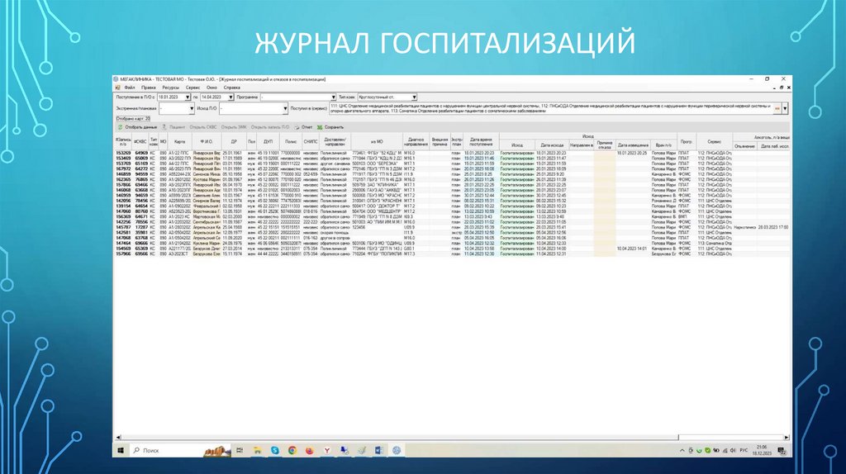Open File Explorer from the taskbar
The height and width of the screenshot is (474, 846).
[x=258, y=450]
